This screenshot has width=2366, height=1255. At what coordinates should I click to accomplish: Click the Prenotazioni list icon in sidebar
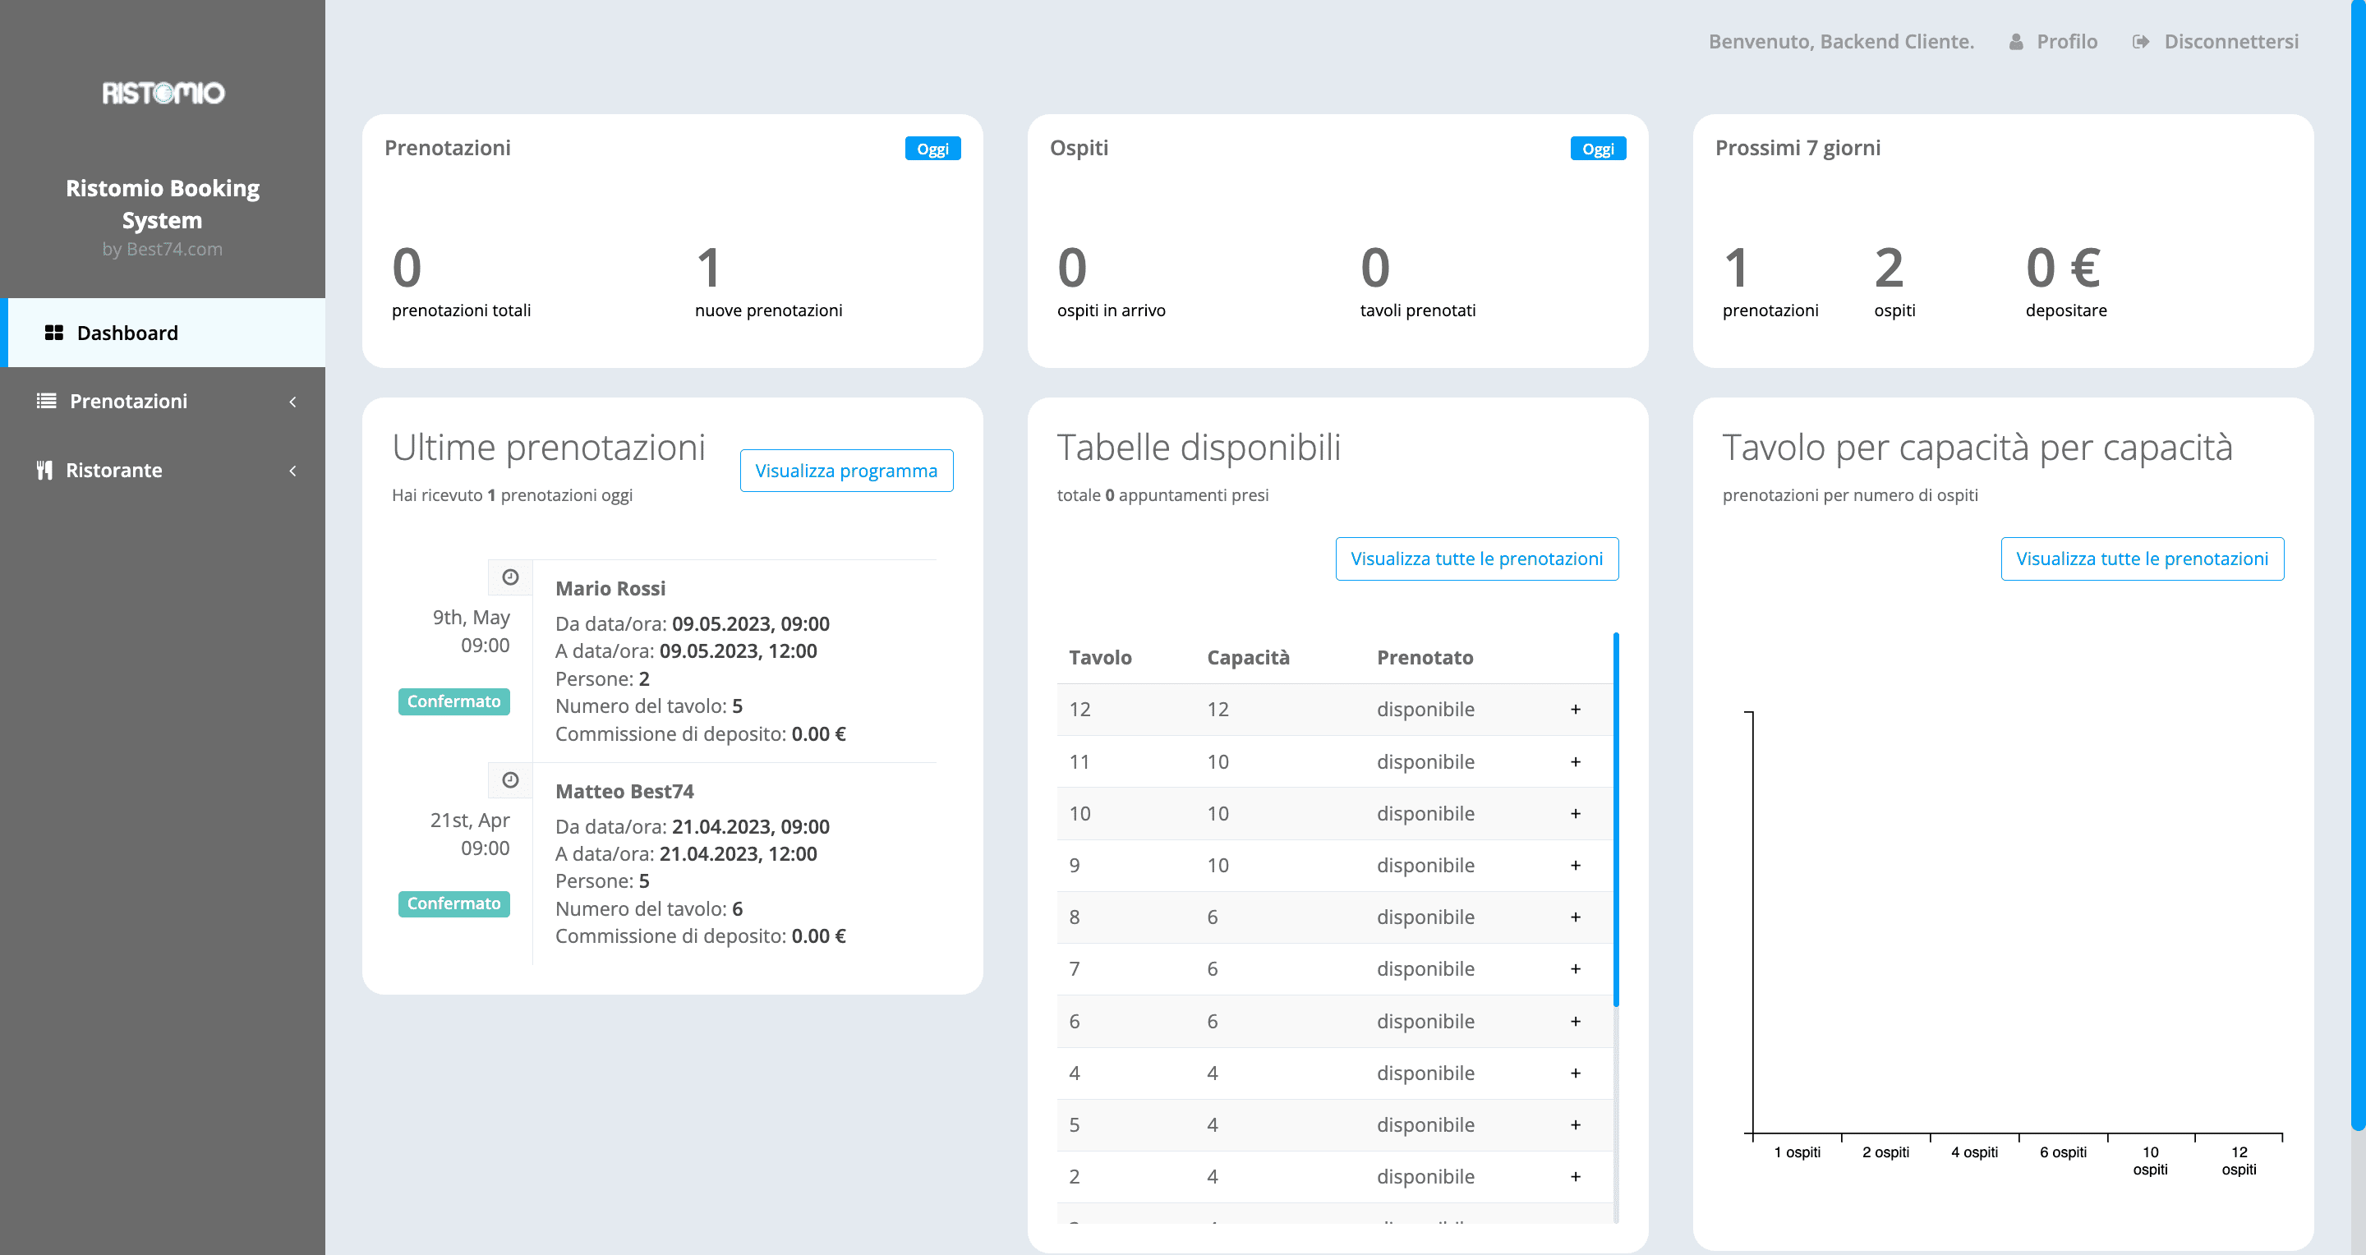(45, 401)
